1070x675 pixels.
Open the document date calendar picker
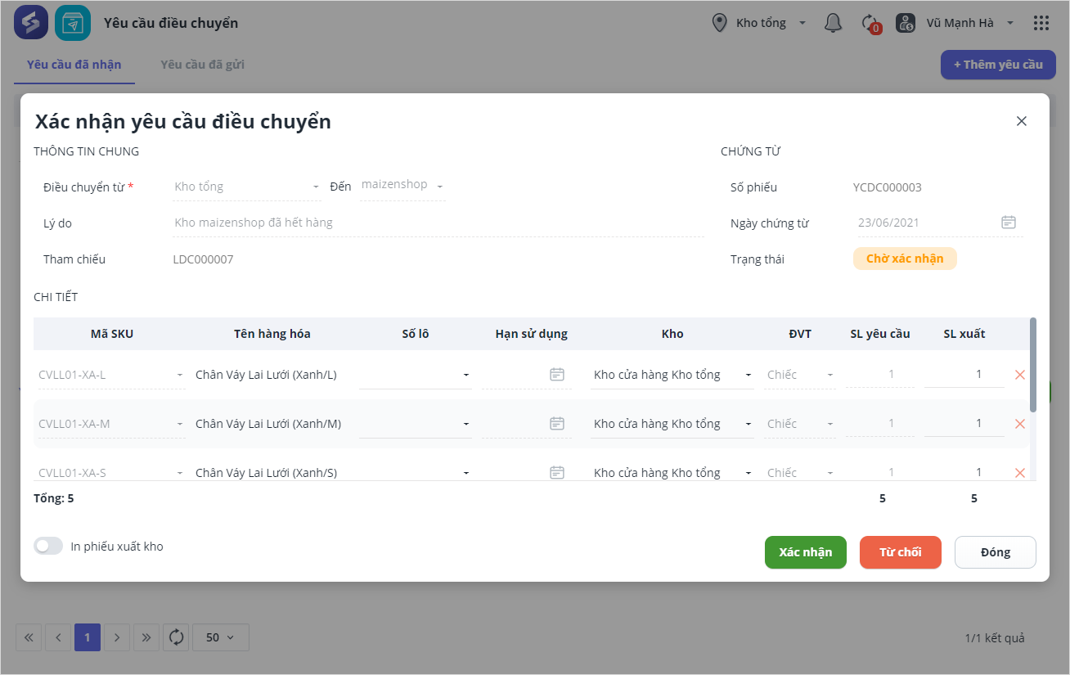click(x=1009, y=223)
